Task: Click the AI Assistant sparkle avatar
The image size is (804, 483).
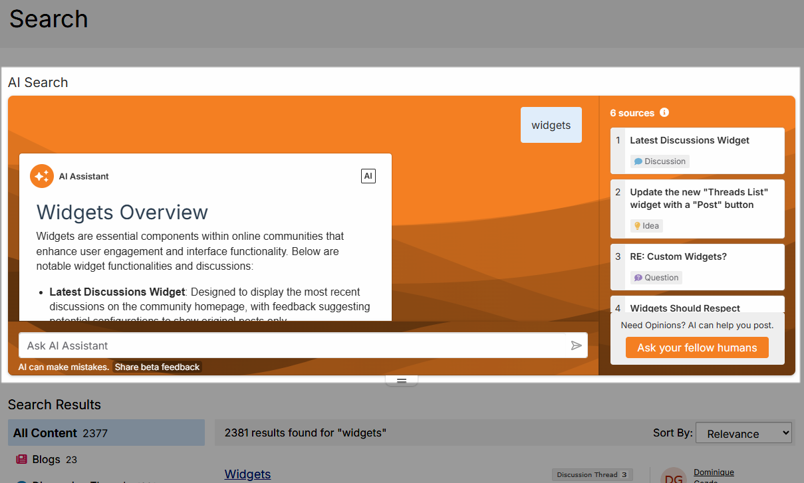Action: point(42,176)
